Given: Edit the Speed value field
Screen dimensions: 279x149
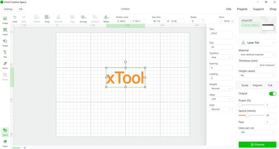Looking at the screenshot, I should (x=270, y=115).
